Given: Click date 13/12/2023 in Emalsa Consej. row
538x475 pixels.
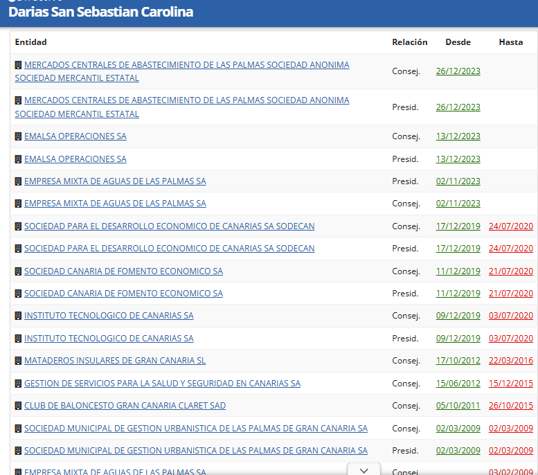Looking at the screenshot, I should click(x=458, y=136).
